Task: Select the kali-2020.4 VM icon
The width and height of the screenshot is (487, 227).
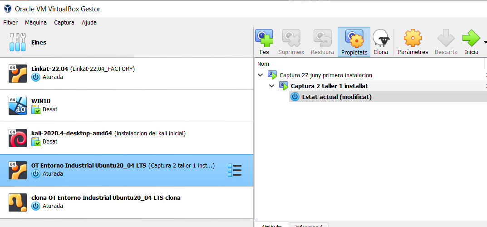Action: point(18,138)
